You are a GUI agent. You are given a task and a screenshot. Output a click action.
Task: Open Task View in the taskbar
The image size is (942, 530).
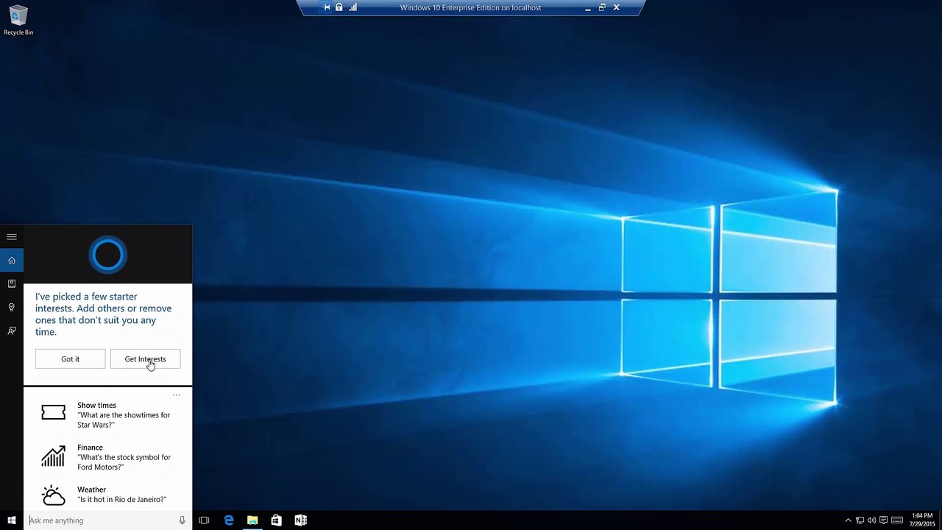(x=204, y=520)
